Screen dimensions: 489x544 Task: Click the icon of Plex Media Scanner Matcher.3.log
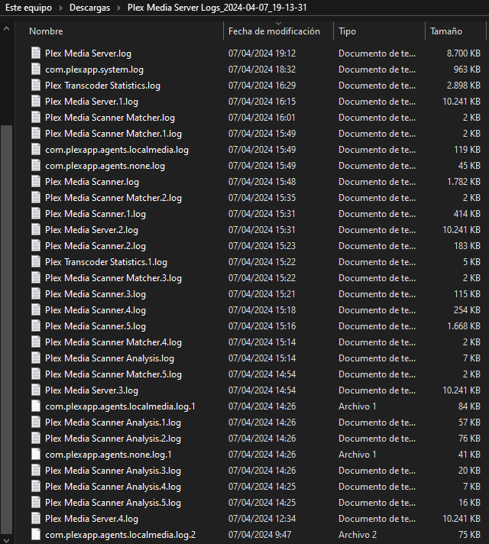click(36, 278)
